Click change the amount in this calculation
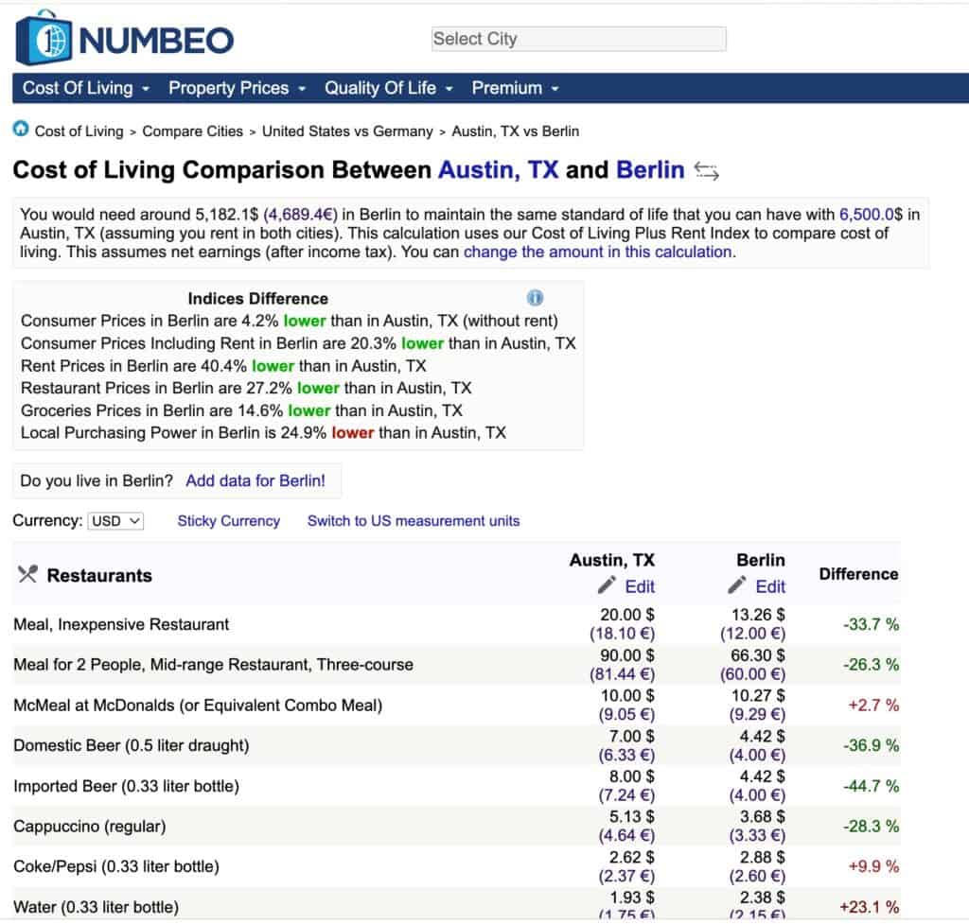Viewport: 969px width, 924px height. pyautogui.click(x=598, y=252)
